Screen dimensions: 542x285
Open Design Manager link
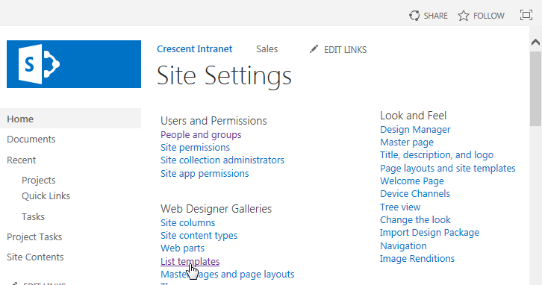tap(415, 130)
